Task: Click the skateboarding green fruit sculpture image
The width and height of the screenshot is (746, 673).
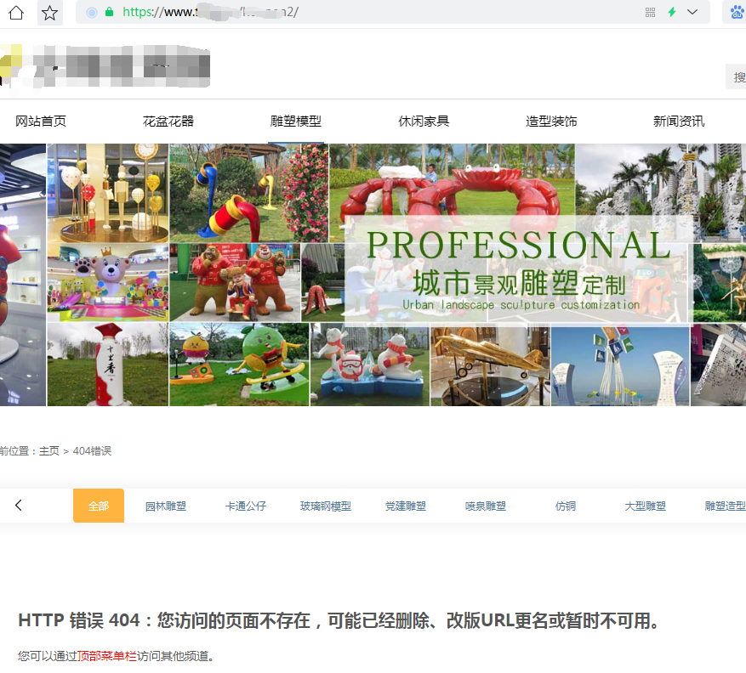Action: tap(239, 365)
